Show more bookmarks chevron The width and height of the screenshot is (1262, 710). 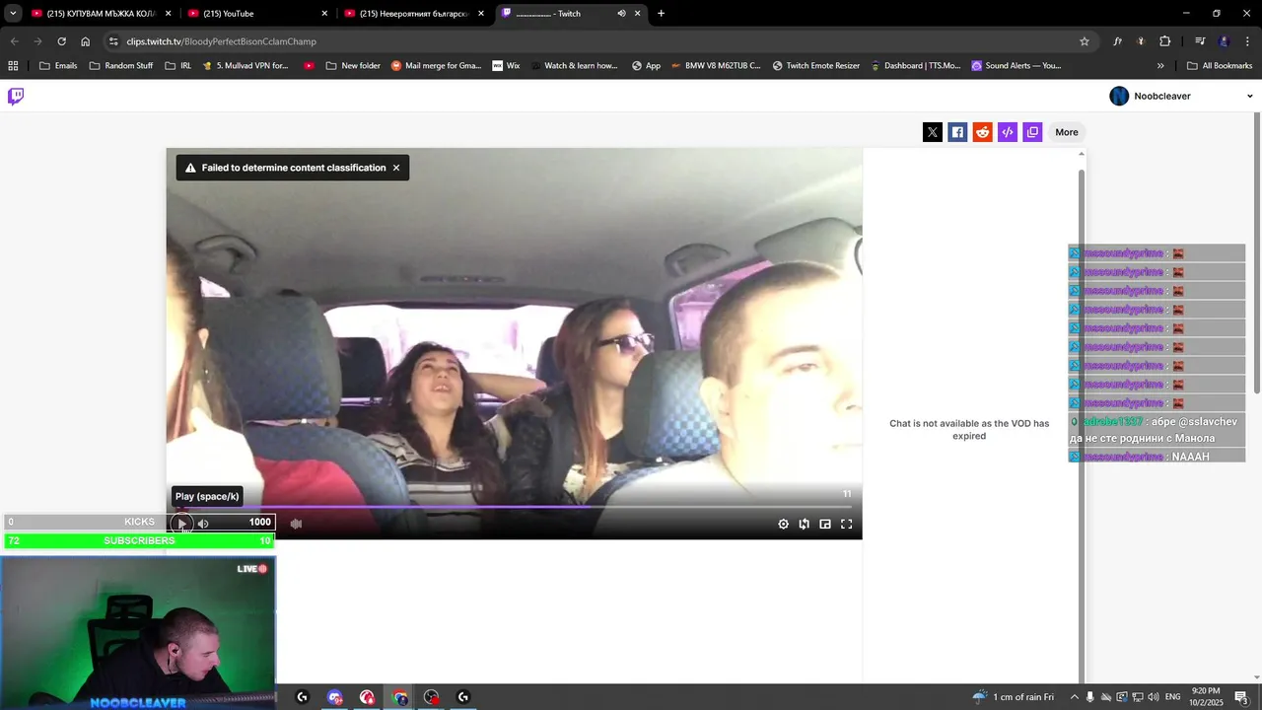[1160, 66]
